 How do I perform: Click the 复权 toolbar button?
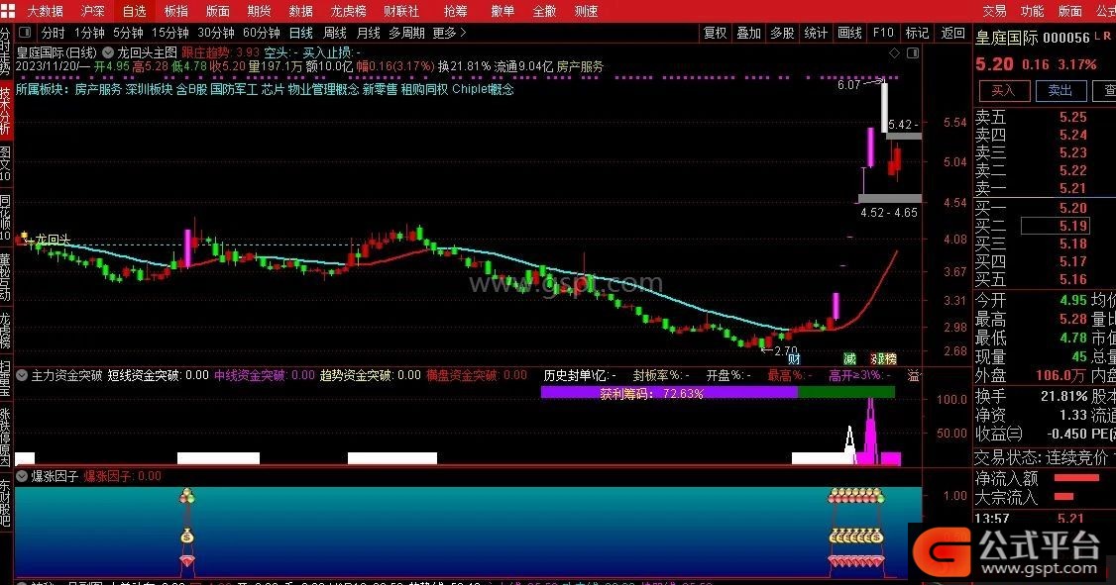(716, 33)
